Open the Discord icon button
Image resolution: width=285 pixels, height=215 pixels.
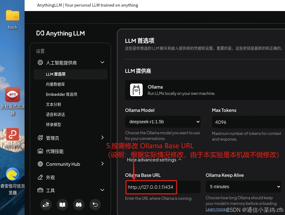(x=79, y=205)
